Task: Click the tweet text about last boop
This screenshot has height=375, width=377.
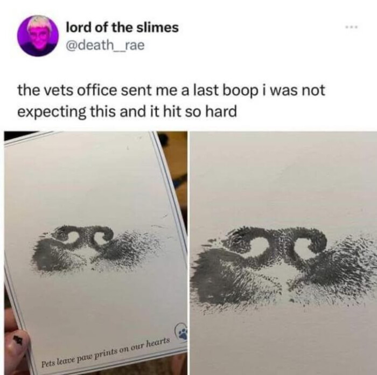Action: pyautogui.click(x=171, y=101)
